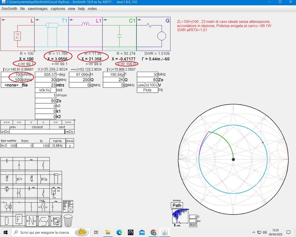Image resolution: width=296 pixels, height=237 pixels.
Task: Select the N two-port block component
Action: coord(31,220)
